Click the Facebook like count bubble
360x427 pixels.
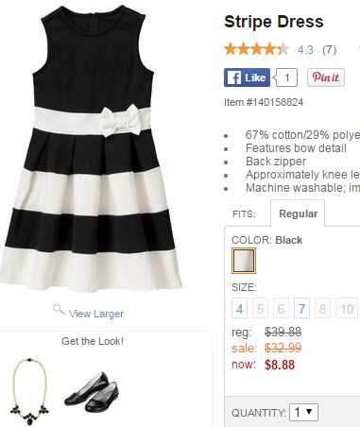tap(286, 77)
